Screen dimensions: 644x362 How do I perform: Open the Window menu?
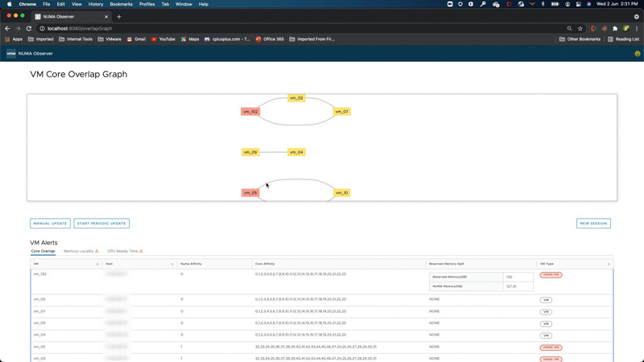tap(184, 4)
